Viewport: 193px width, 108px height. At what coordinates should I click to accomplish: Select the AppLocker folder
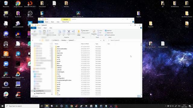pos(60,53)
